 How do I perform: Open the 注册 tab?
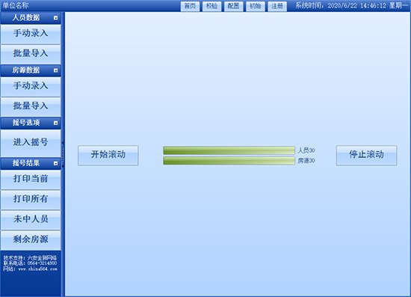(x=277, y=6)
